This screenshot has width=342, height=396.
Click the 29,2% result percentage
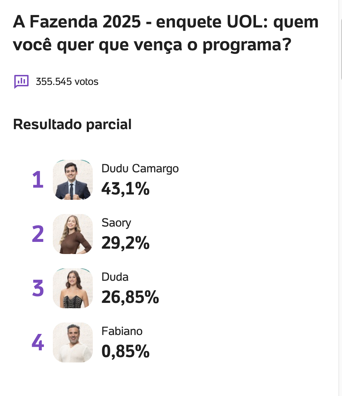coord(125,243)
